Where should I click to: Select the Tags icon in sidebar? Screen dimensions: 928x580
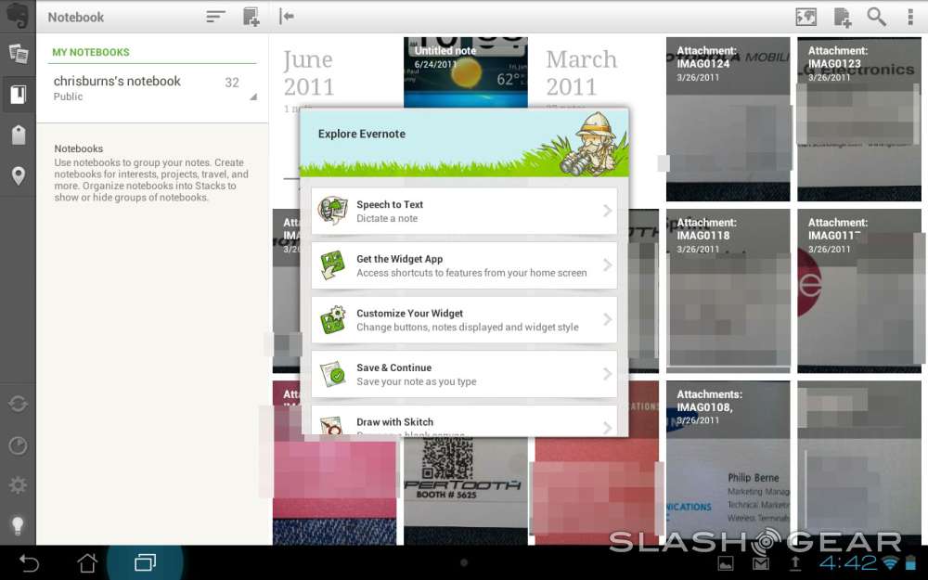point(18,135)
